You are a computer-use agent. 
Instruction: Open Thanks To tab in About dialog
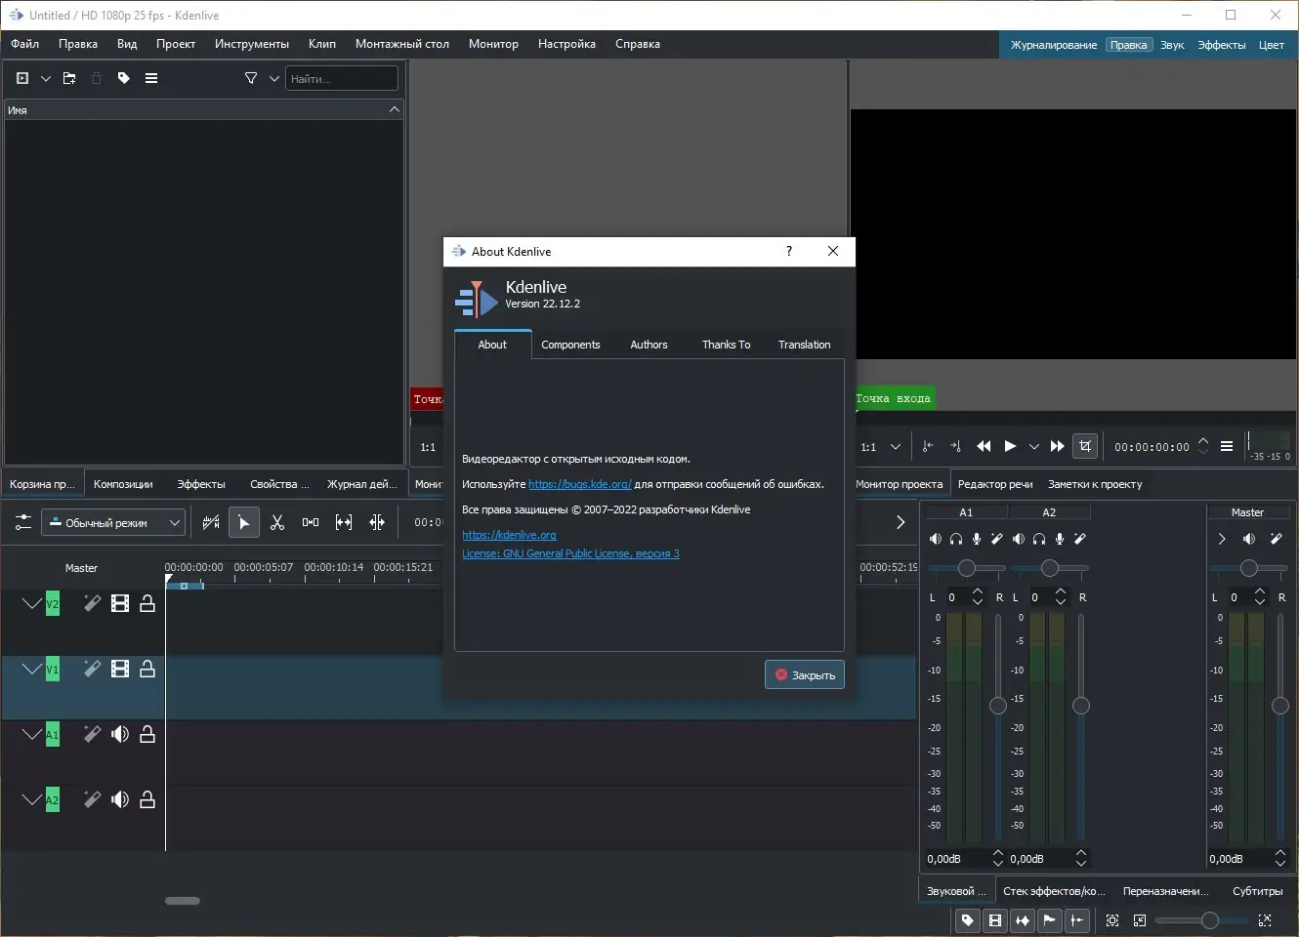pos(726,345)
